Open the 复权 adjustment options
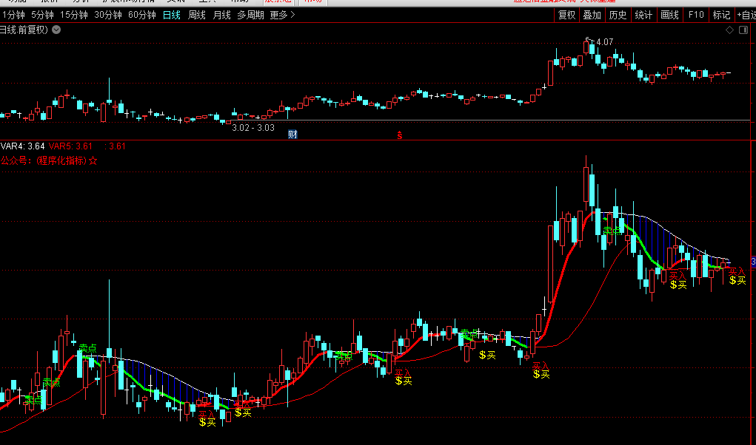 [x=566, y=15]
